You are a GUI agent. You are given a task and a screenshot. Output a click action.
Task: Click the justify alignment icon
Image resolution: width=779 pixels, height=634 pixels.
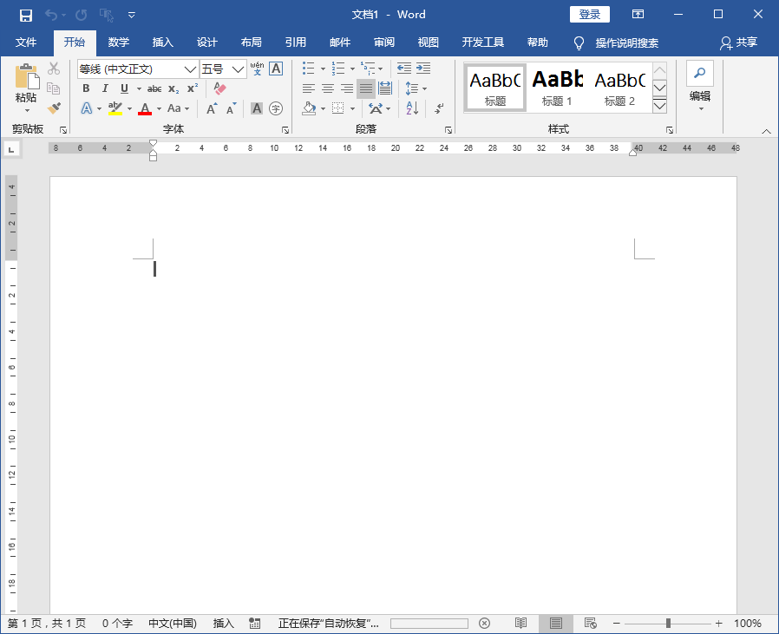click(x=366, y=88)
